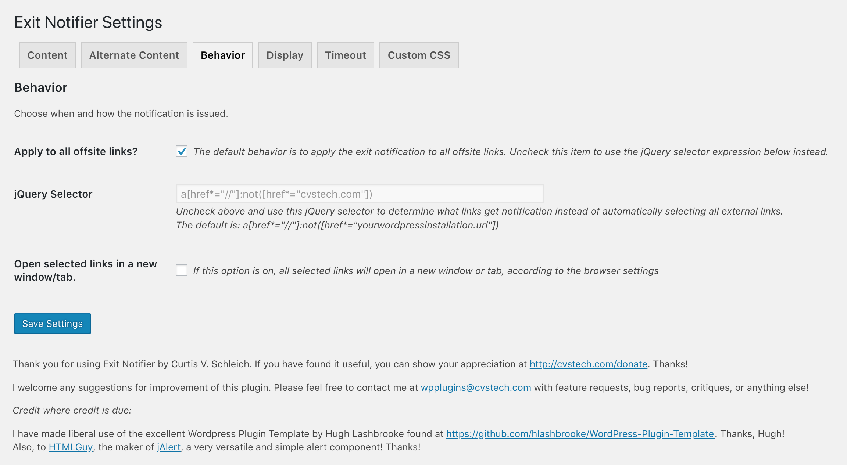Click the Save Settings button

pos(53,324)
